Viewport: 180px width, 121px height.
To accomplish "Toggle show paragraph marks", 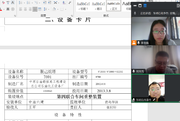I will click(x=70, y=3).
